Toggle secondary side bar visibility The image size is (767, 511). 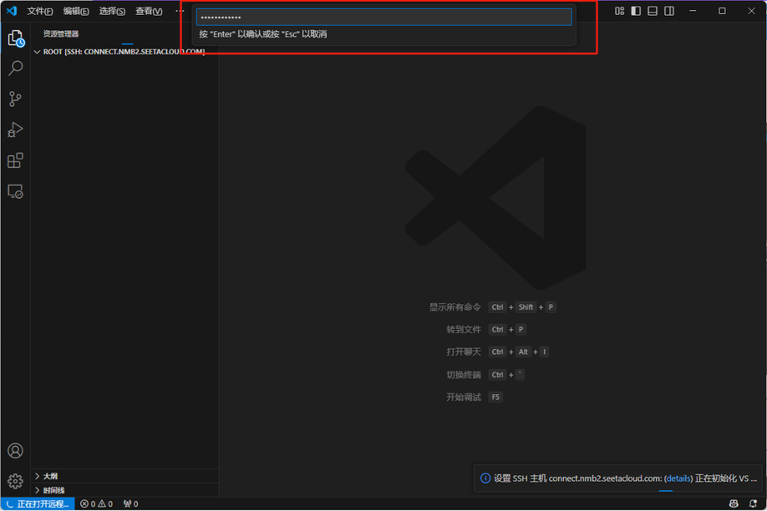tap(669, 11)
